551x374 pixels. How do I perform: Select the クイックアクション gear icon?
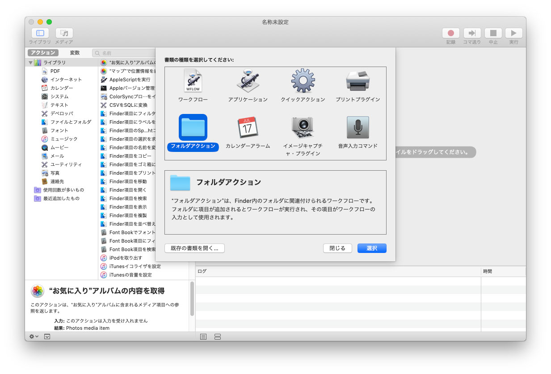303,81
